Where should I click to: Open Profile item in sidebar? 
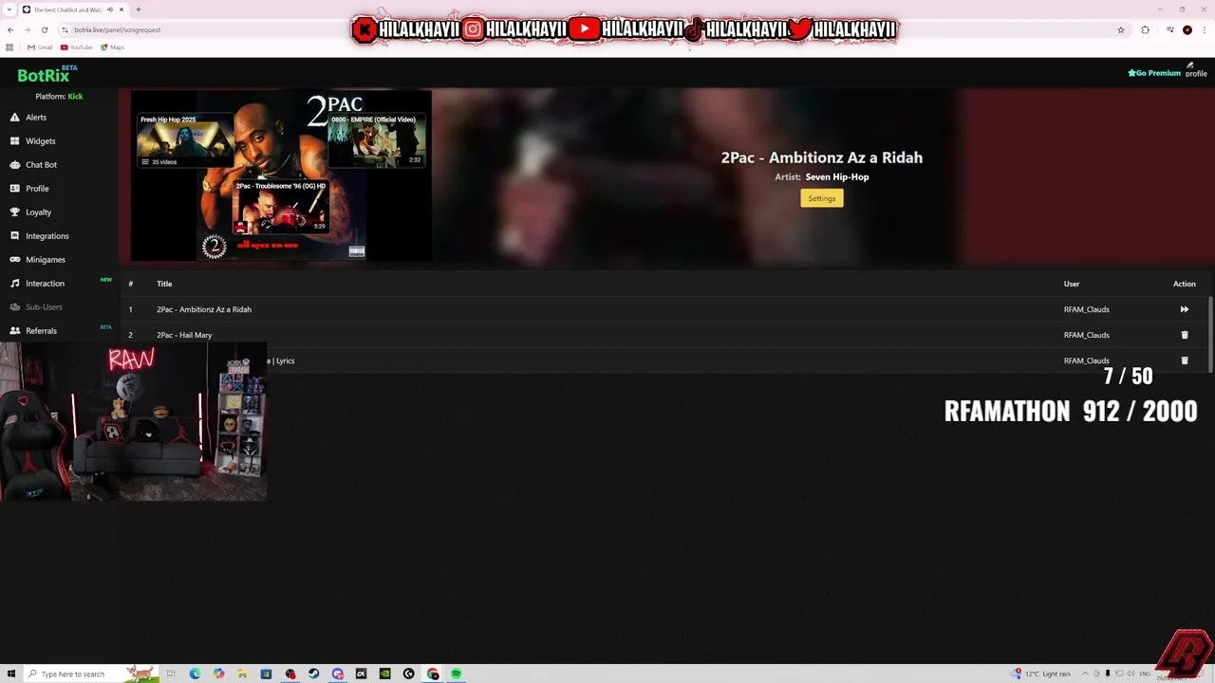[x=37, y=189]
